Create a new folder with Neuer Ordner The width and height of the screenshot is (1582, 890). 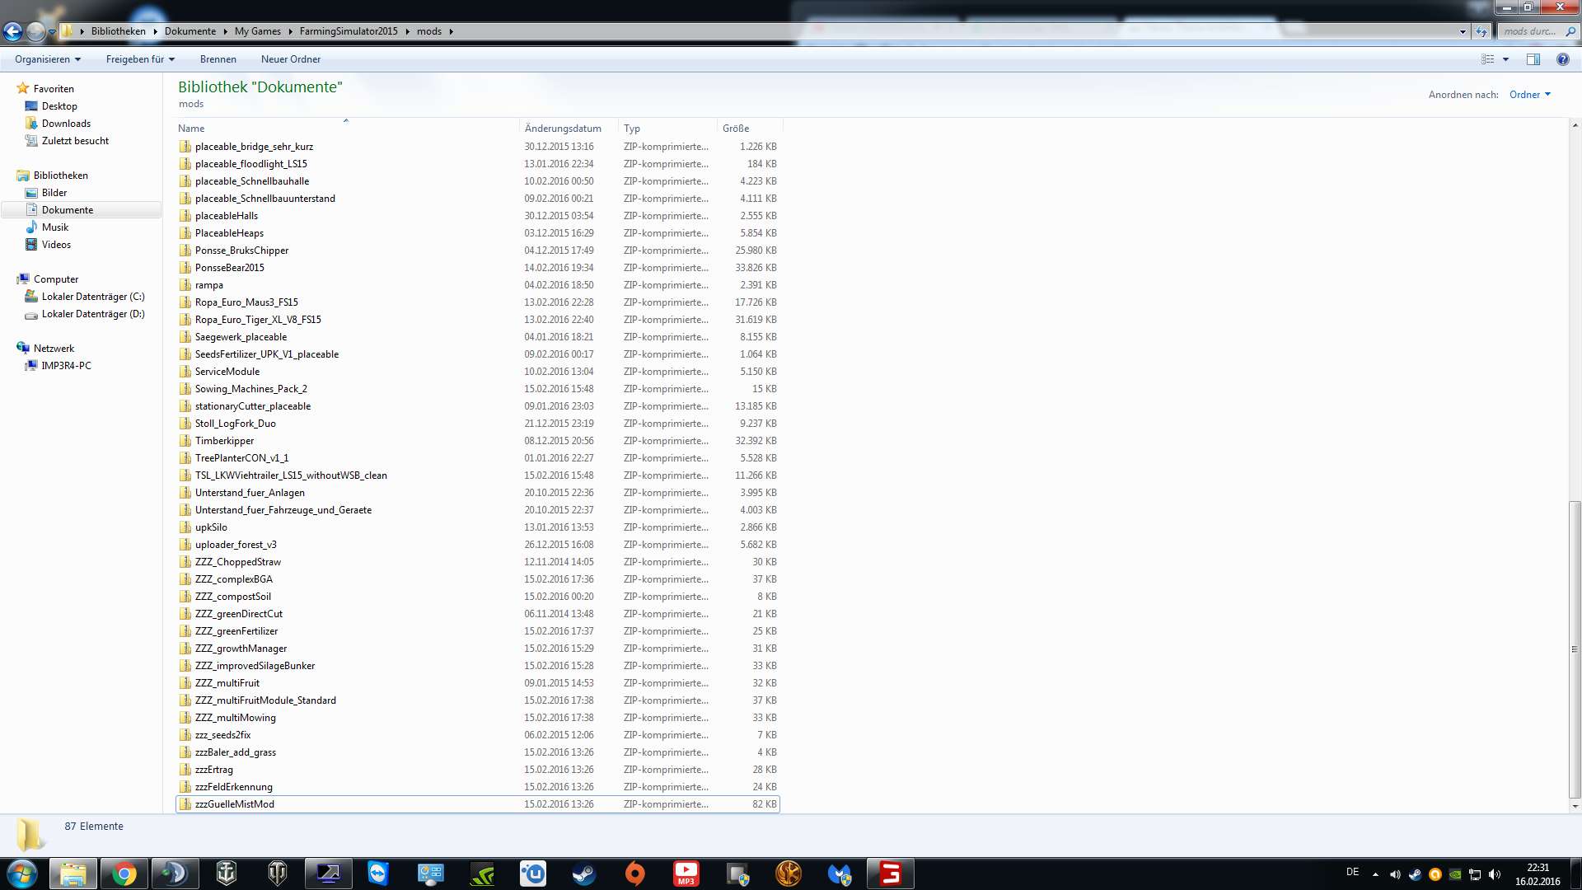pyautogui.click(x=291, y=59)
